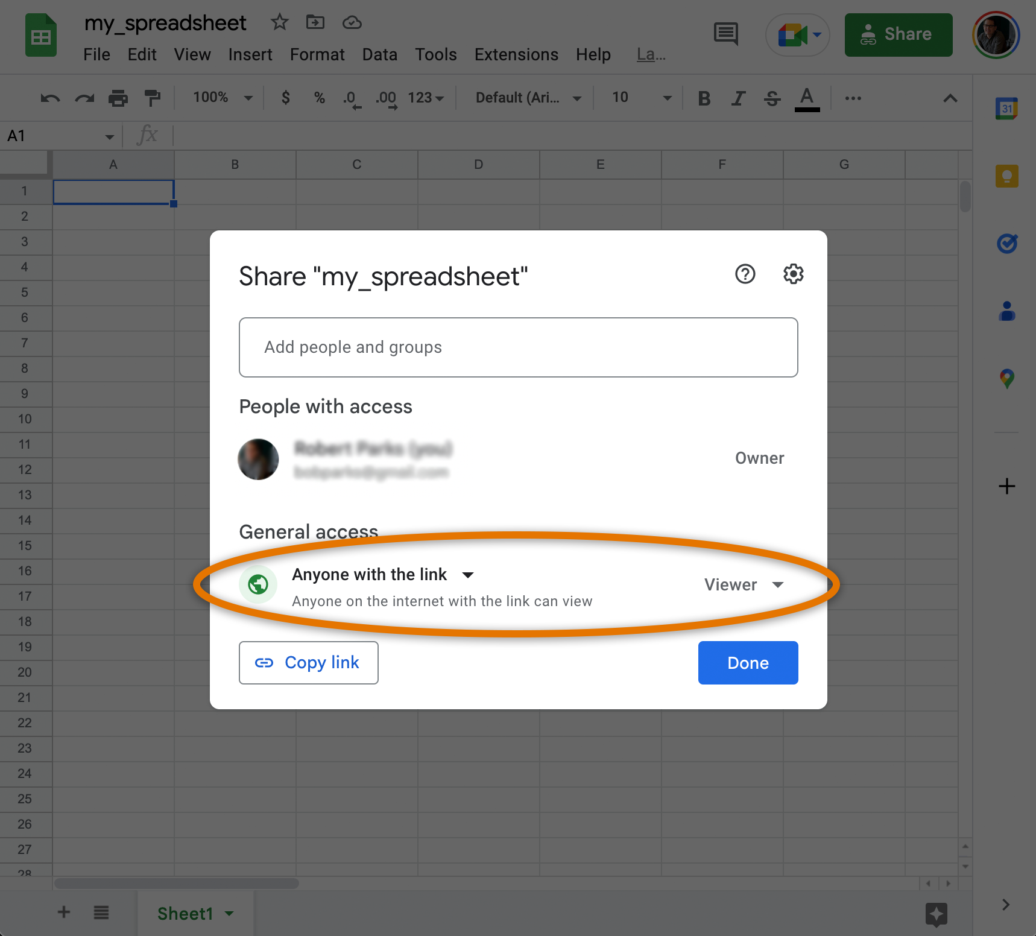Open Google Maps side panel icon
This screenshot has height=936, width=1036.
1006,379
